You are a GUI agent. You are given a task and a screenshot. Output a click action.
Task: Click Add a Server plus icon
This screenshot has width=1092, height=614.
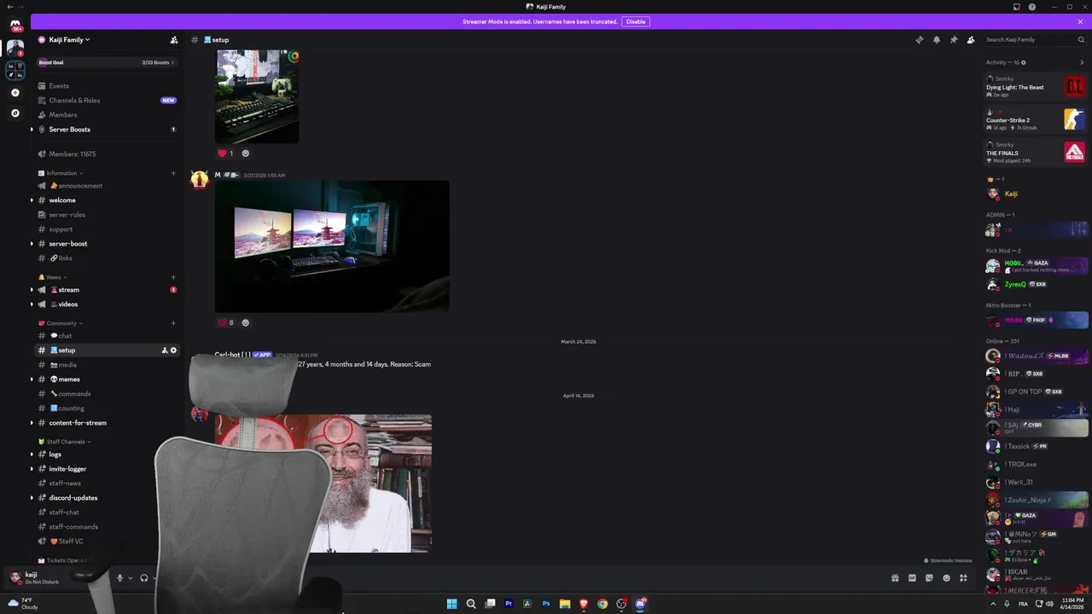click(15, 92)
